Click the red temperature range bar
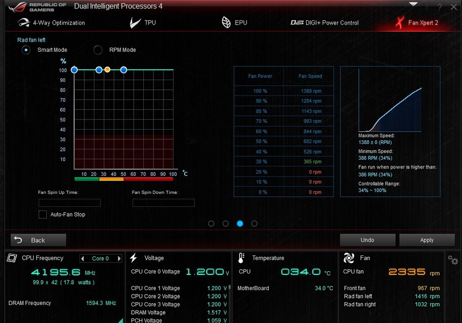This screenshot has width=462, height=323. point(148,179)
